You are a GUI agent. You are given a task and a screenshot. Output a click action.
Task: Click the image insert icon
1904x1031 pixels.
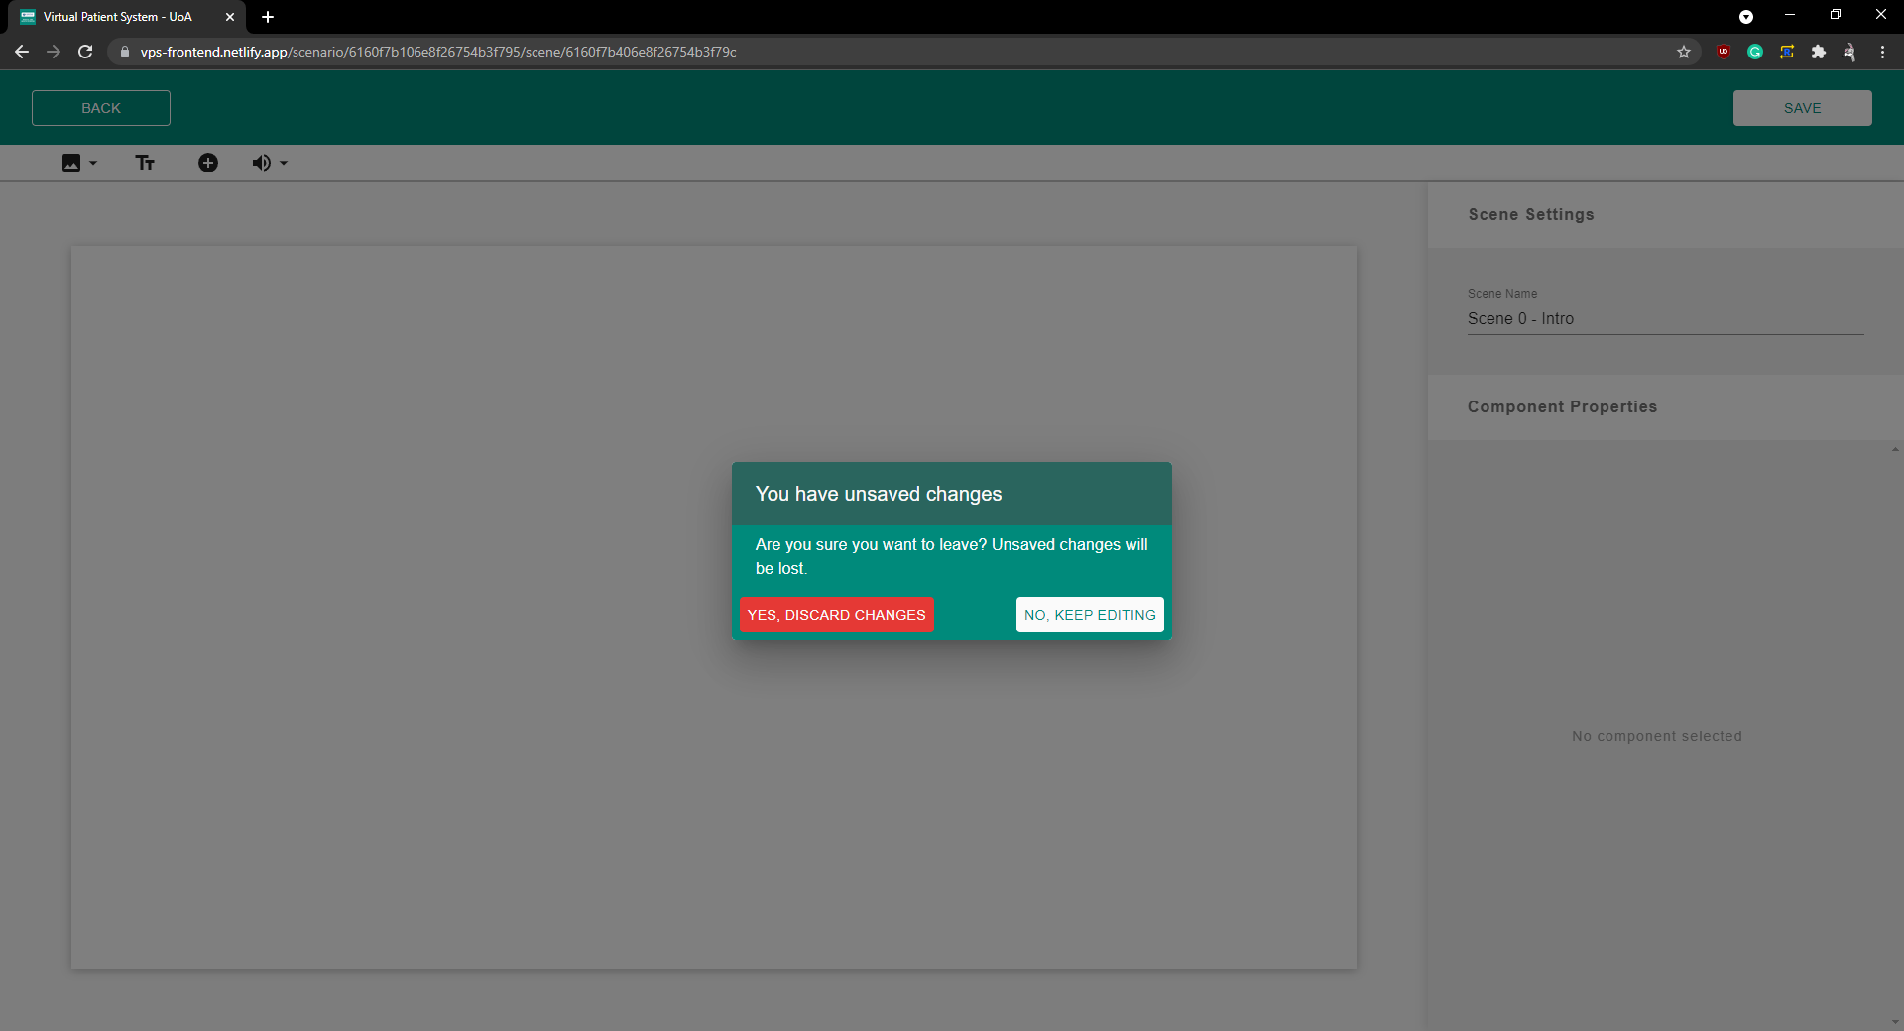(x=71, y=163)
